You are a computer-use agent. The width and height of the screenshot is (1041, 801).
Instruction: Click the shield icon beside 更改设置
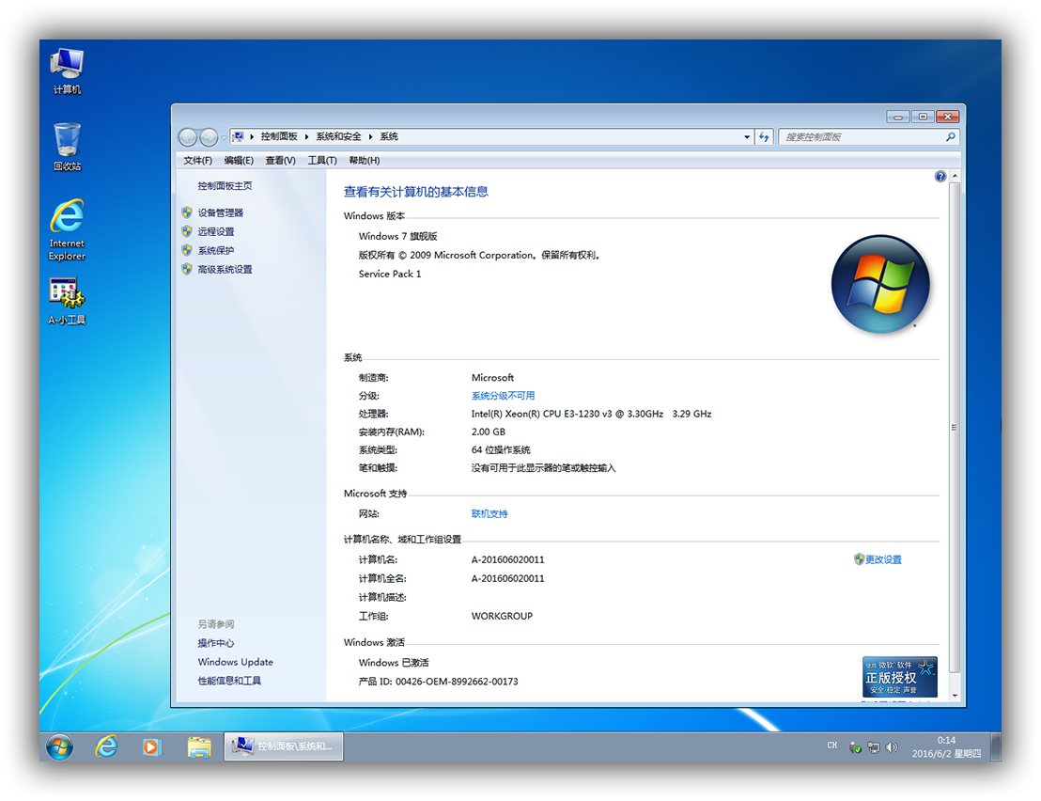(859, 559)
